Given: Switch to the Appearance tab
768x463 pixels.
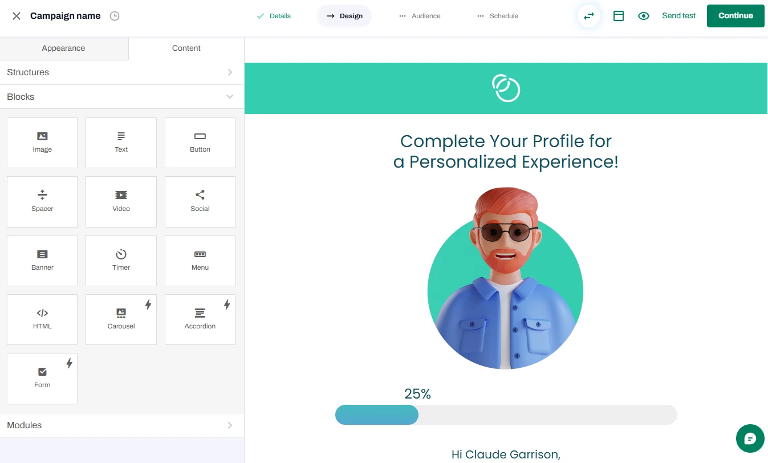Looking at the screenshot, I should click(64, 48).
